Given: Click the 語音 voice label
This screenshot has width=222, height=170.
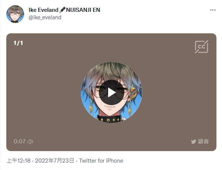Looking at the screenshot, I should (x=203, y=141).
